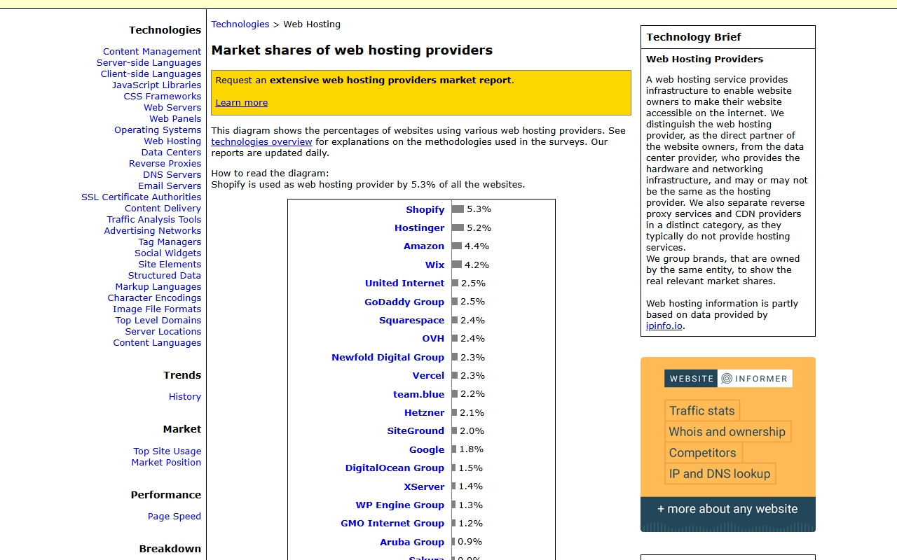Select IP and DNS lookup in ad
The height and width of the screenshot is (560, 897).
click(720, 474)
